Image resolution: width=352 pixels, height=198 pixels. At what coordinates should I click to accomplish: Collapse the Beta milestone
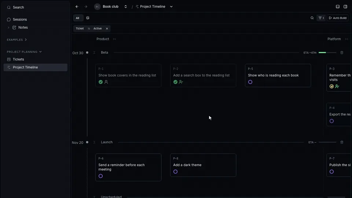[94, 52]
